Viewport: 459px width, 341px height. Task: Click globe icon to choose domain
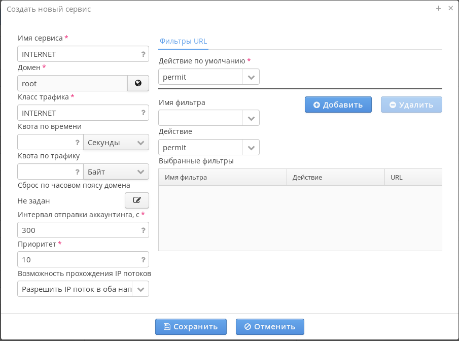pos(138,83)
